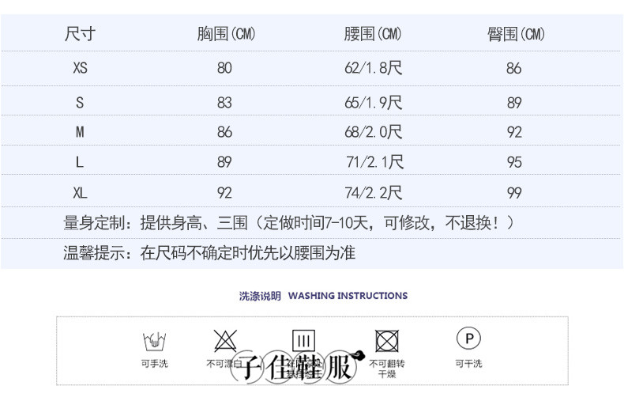624x401 pixels.
Task: Click the do-not-bleach crossed triangle icon
Action: (225, 341)
